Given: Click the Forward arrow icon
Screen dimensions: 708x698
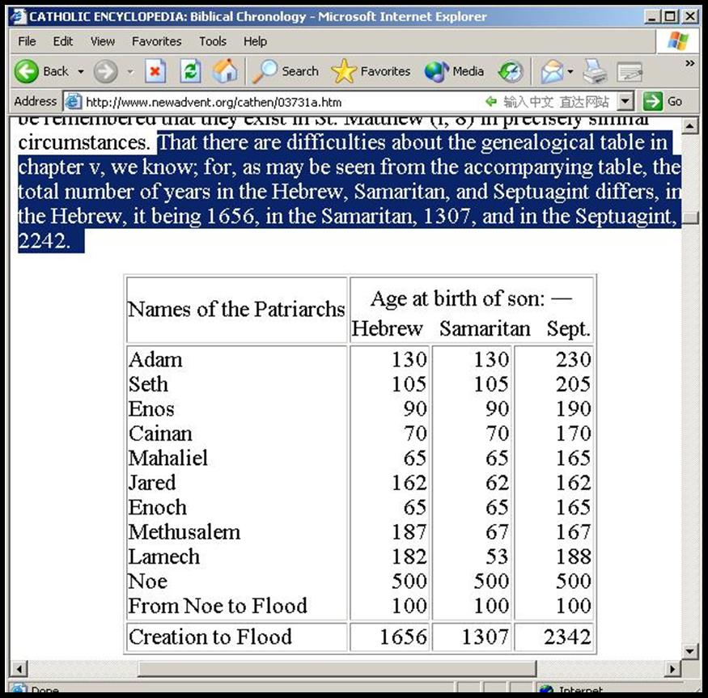Looking at the screenshot, I should click(106, 71).
